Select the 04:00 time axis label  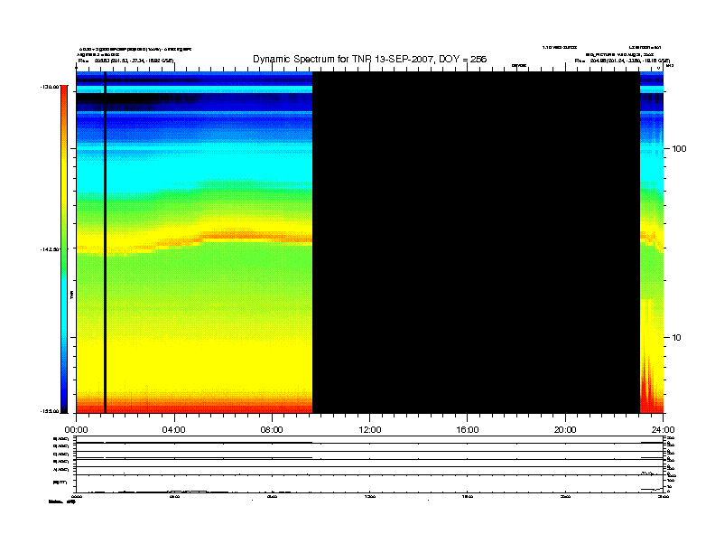click(x=174, y=430)
